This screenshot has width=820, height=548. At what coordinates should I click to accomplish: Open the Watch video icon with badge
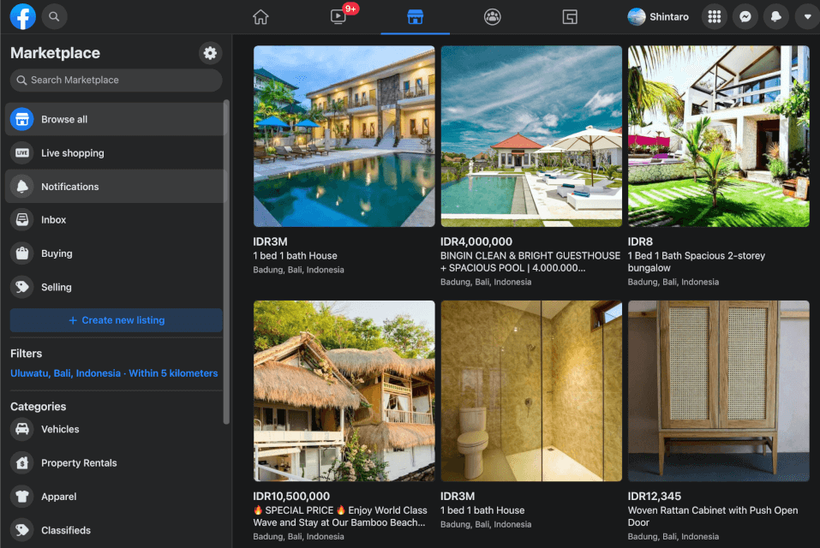tap(338, 17)
